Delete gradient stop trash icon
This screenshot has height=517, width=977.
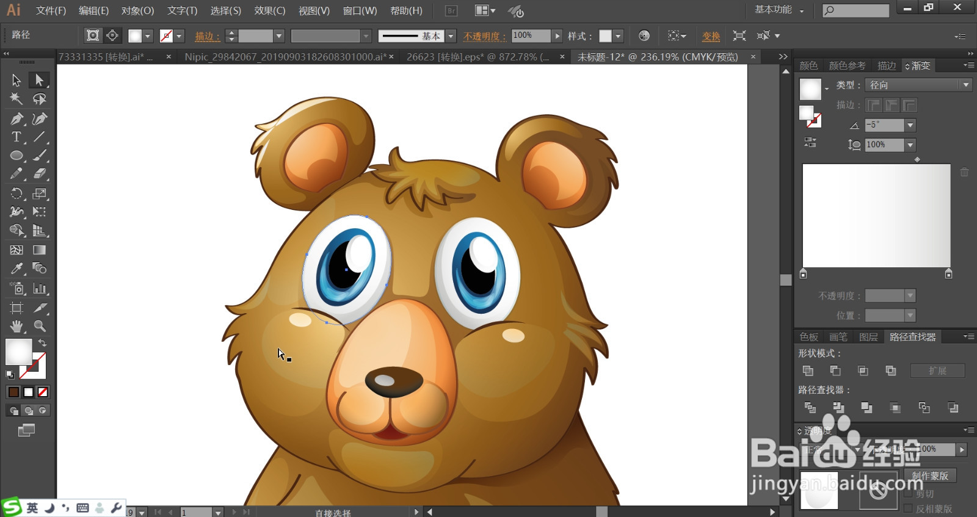point(964,172)
